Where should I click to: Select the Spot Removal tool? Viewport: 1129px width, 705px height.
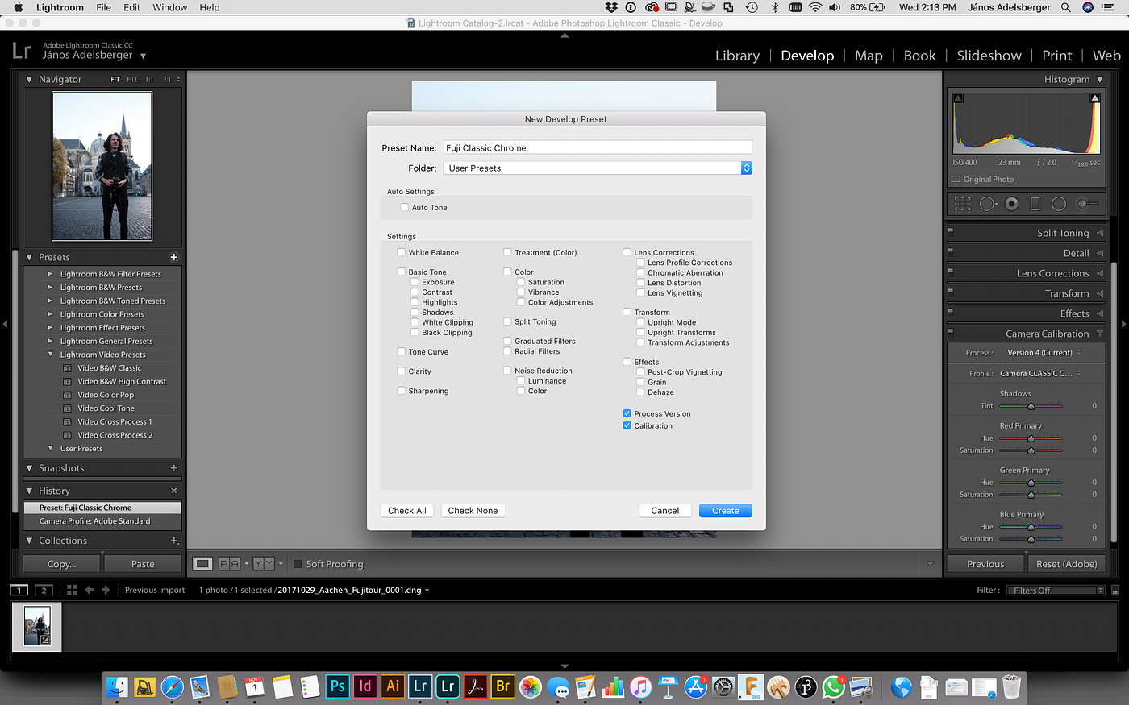988,204
